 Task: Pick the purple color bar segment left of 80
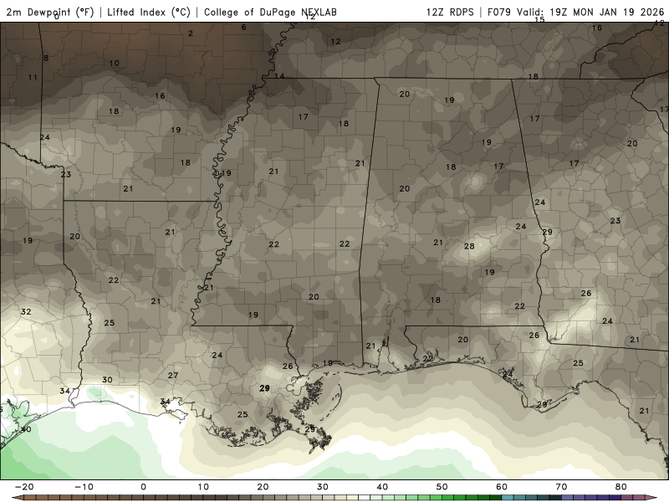[615, 497]
